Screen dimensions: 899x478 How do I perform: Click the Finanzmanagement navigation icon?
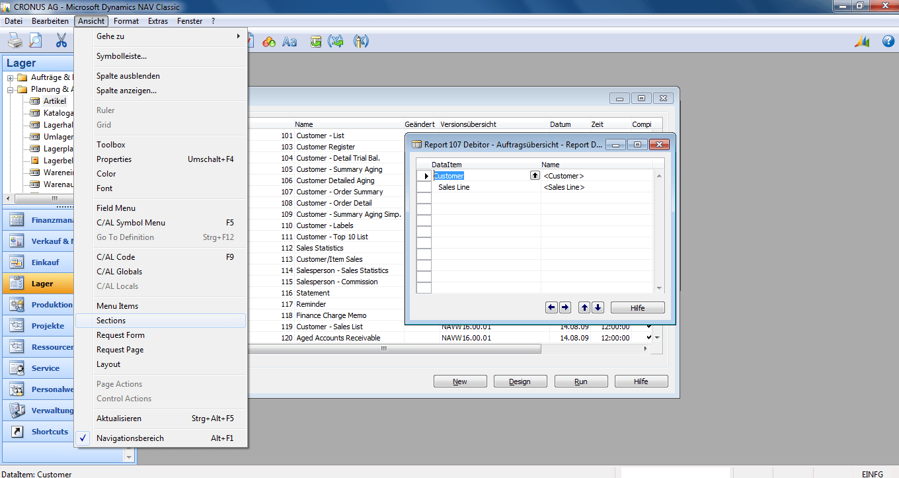point(17,220)
